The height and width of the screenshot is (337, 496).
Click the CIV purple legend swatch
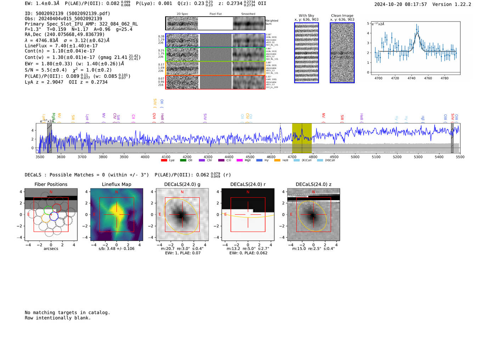point(202,161)
